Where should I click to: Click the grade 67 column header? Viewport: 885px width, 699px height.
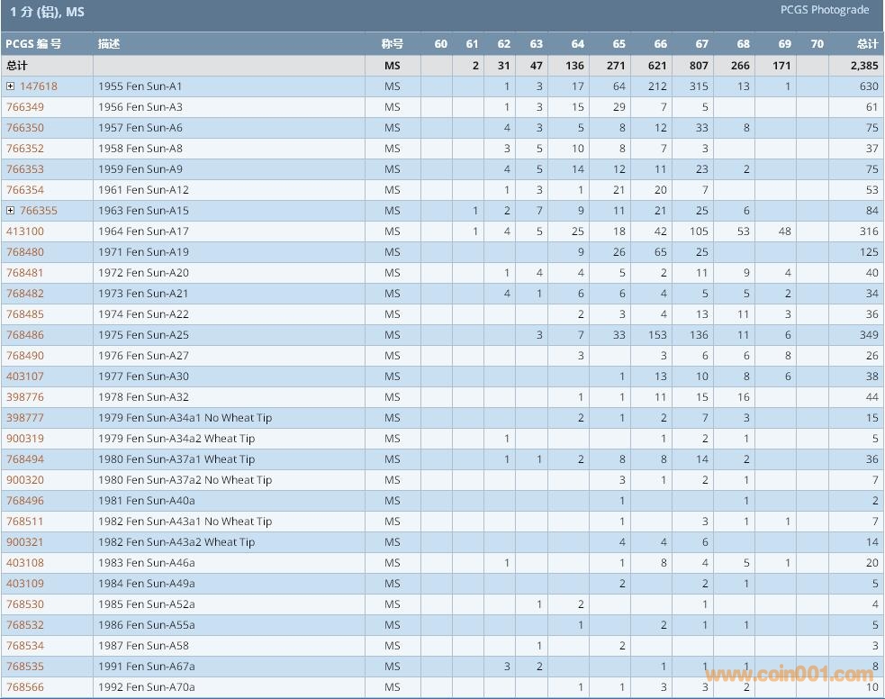(701, 44)
